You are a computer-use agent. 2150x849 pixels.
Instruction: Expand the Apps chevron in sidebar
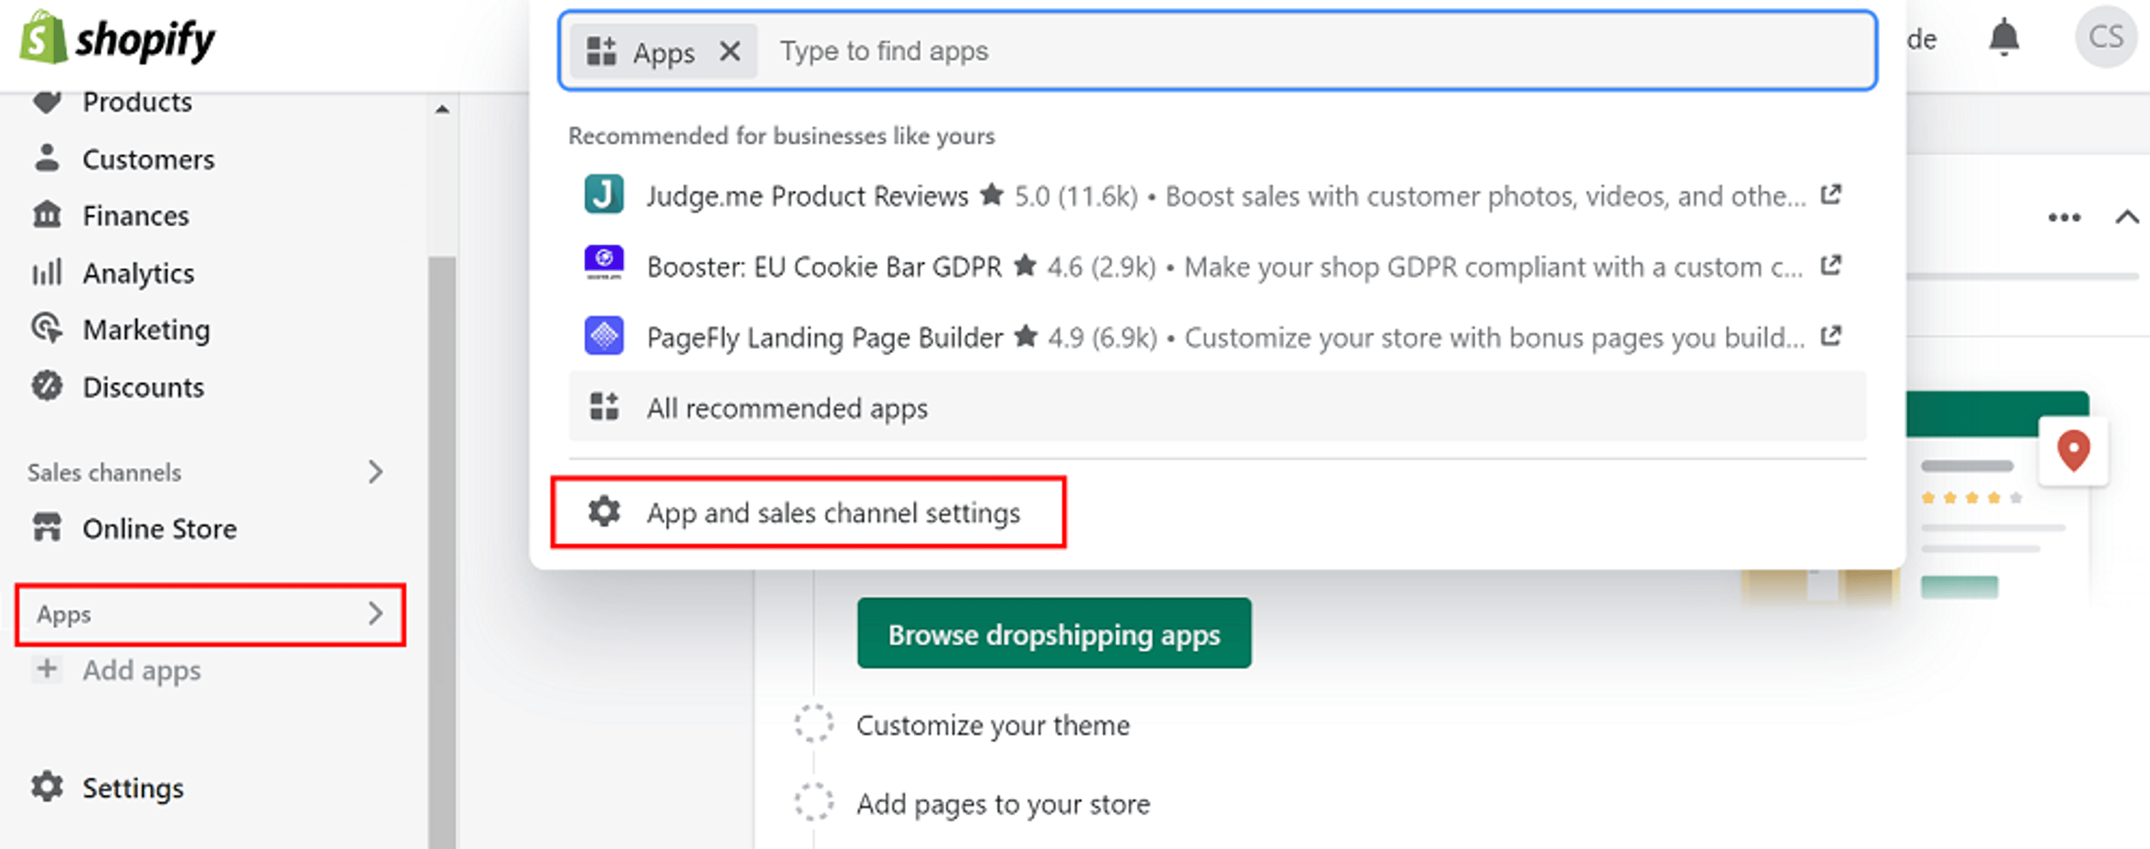376,614
